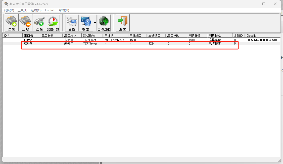Click the 复位计数 (reset count) icon

point(53,23)
